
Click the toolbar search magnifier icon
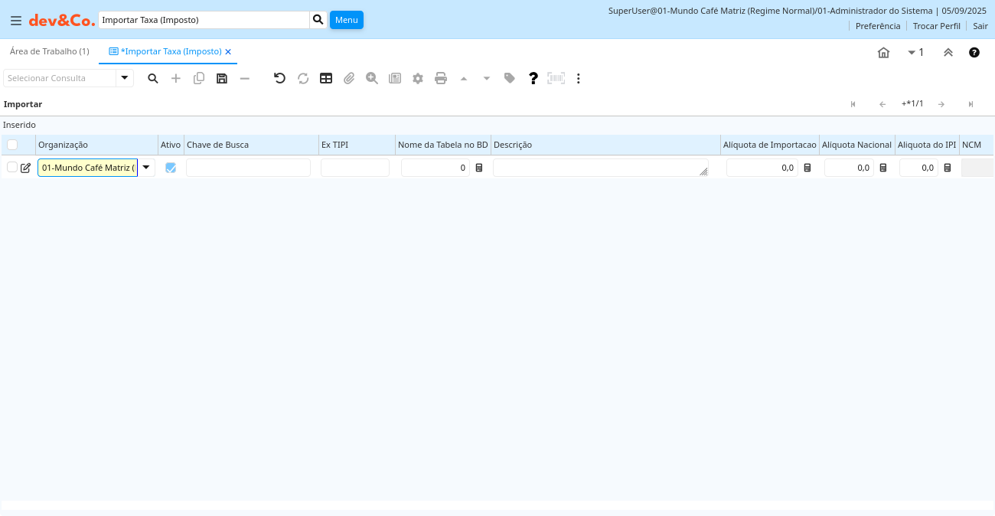point(153,78)
